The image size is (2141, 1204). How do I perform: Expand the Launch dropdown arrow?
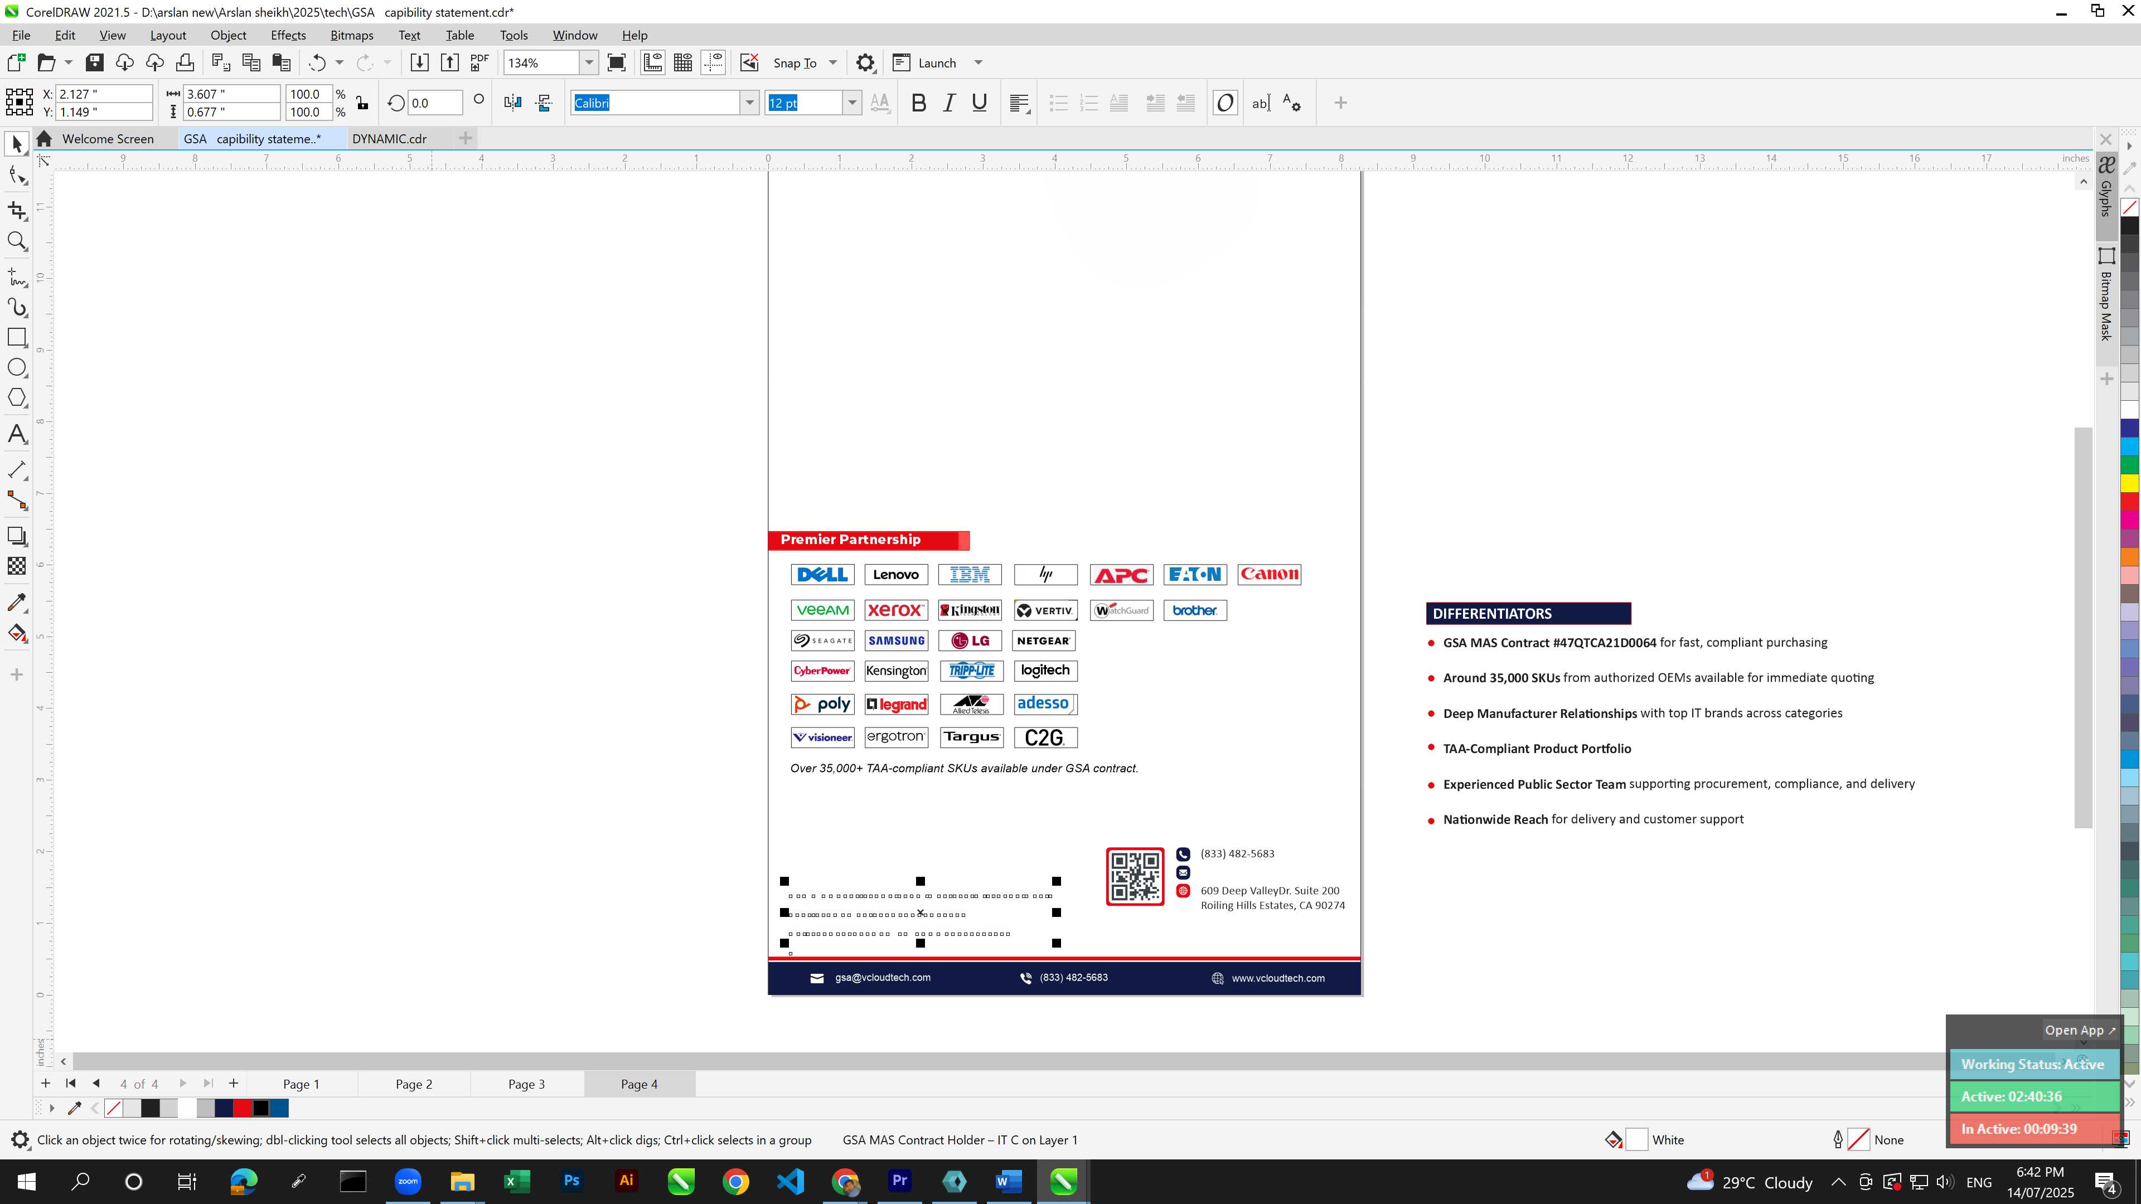point(979,62)
